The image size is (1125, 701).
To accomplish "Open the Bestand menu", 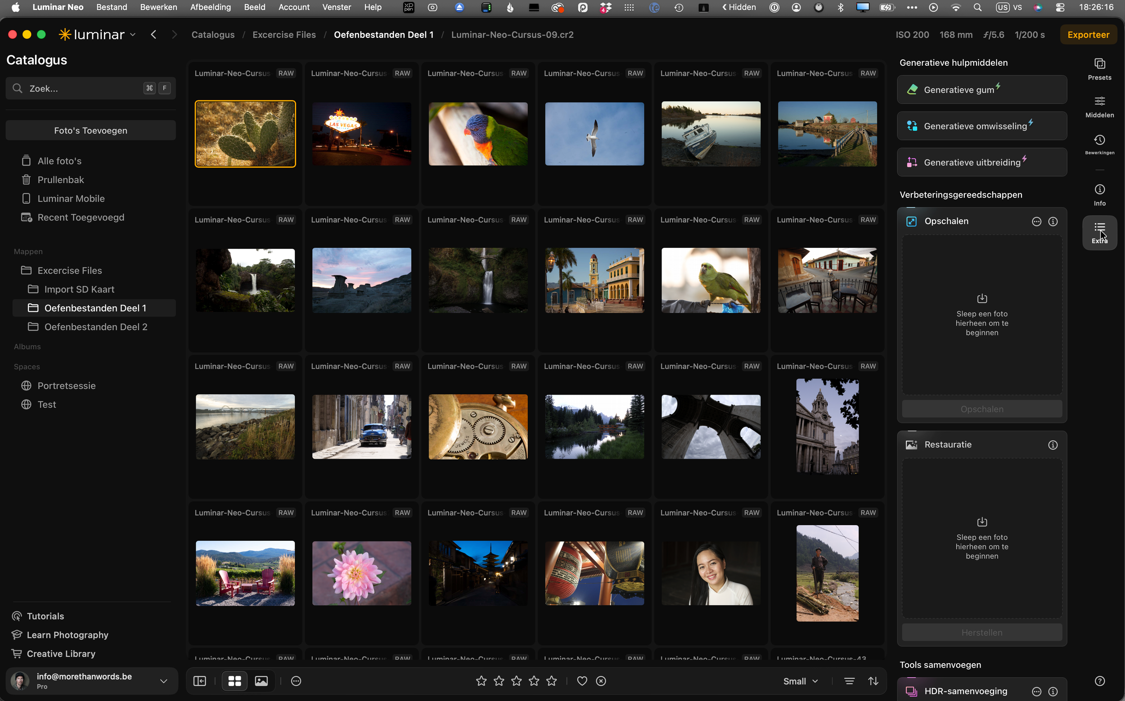I will (112, 7).
